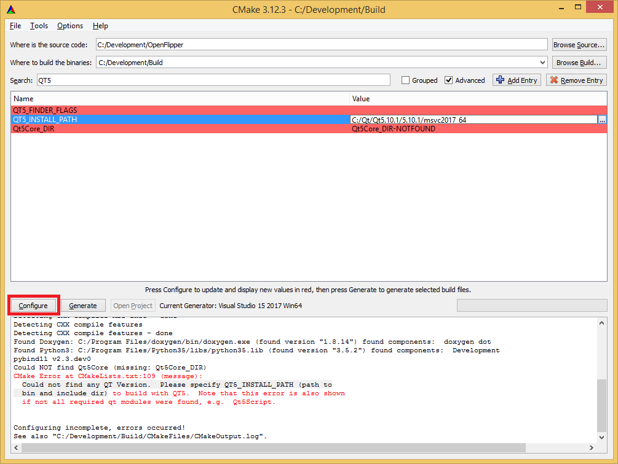Screen dimensions: 618x464
Task: Open the Tools menu
Action: (x=39, y=26)
